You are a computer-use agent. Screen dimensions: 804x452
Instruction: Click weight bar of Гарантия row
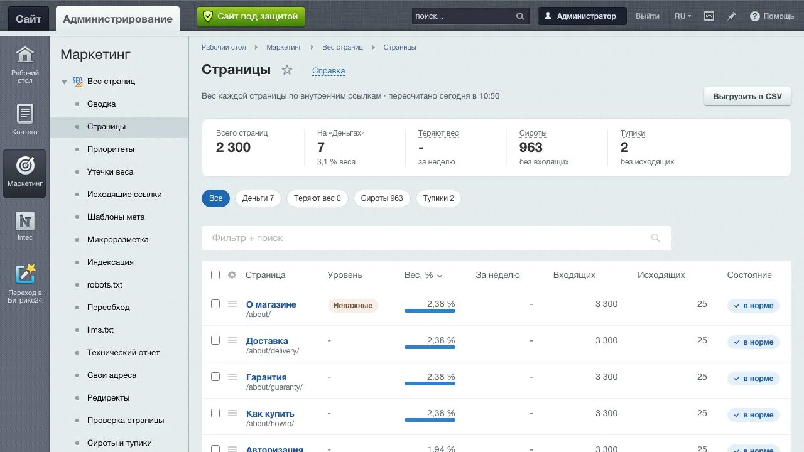tap(430, 384)
